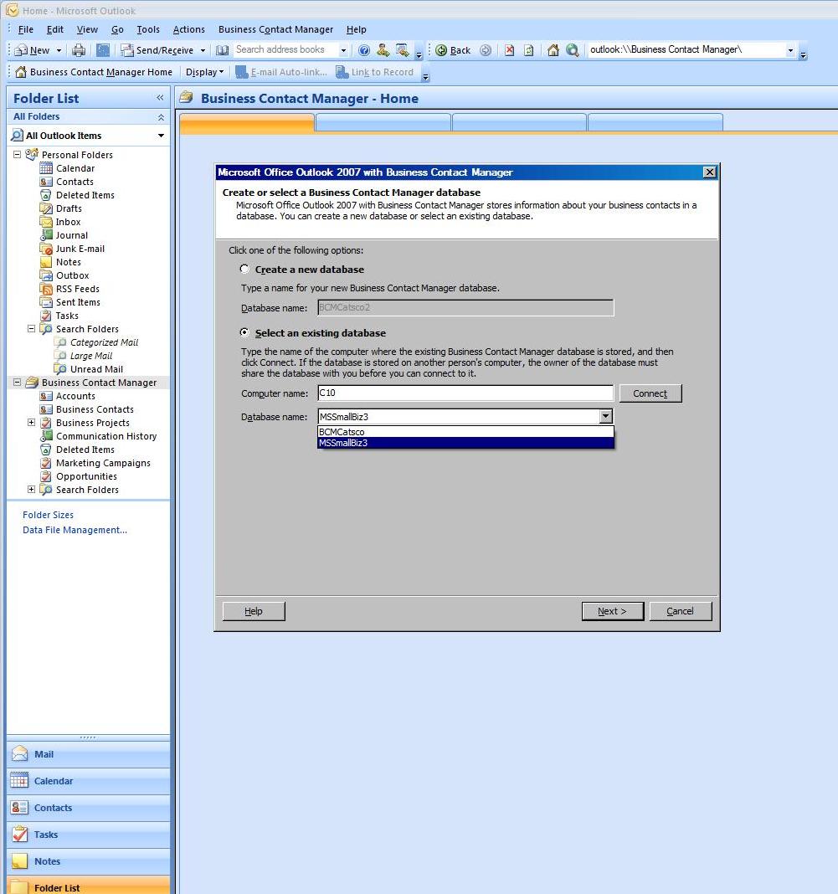Open the Tools menu
Screen dimensions: 838x894
(x=147, y=29)
